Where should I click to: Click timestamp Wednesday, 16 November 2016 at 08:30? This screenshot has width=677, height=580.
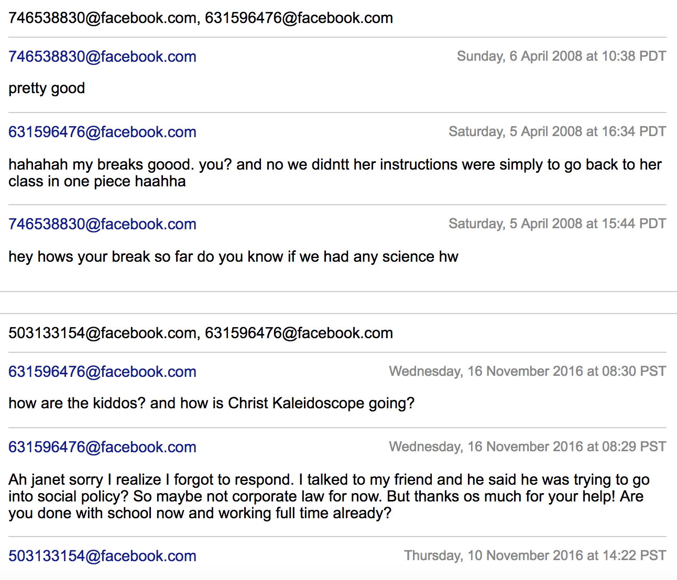coord(528,371)
